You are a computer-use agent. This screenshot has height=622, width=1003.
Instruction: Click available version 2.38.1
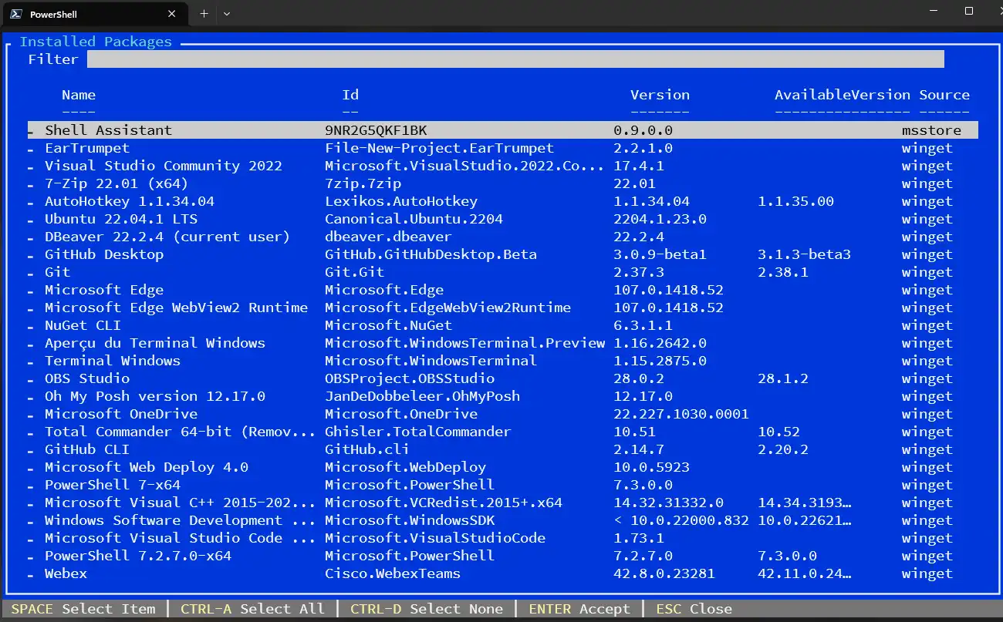(783, 272)
